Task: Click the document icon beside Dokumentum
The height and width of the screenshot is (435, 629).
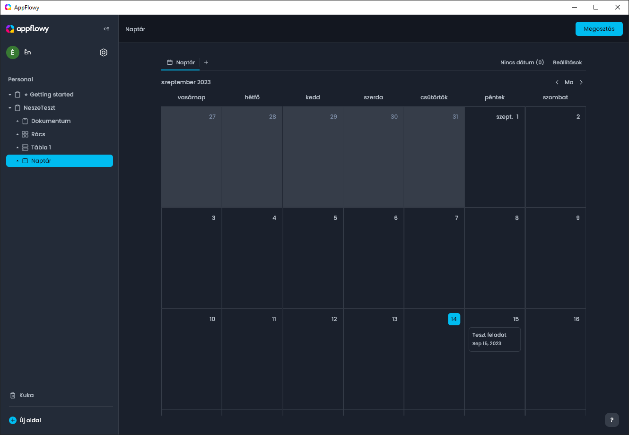Action: click(x=25, y=121)
